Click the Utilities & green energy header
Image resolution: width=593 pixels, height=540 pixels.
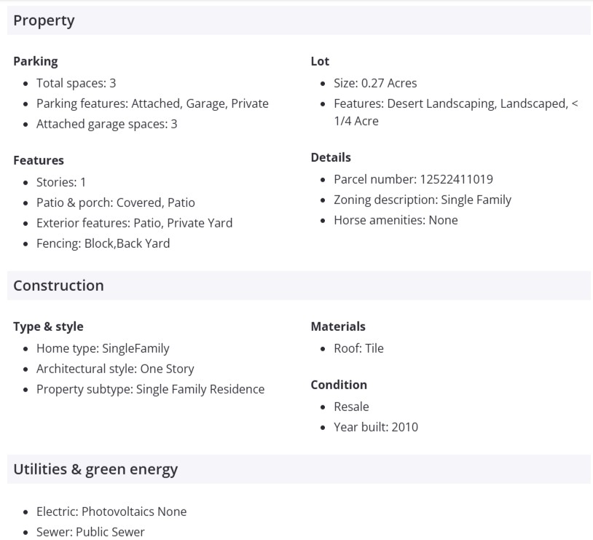point(95,469)
